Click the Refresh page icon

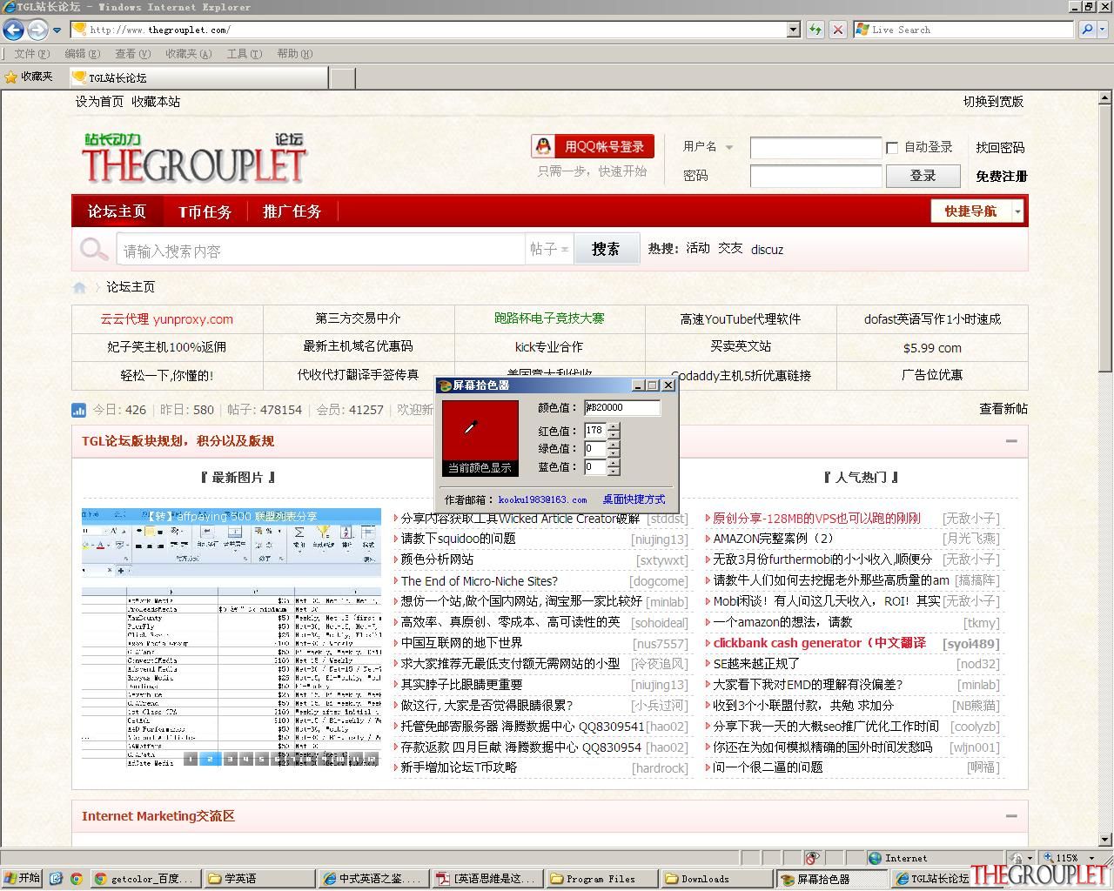point(815,30)
